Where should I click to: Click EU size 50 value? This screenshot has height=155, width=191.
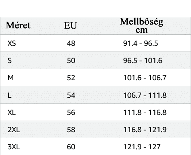coord(71,61)
